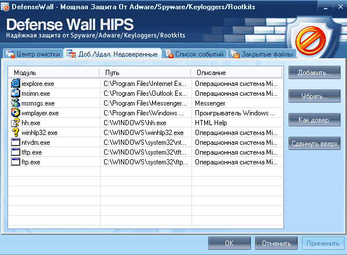Image resolution: width=347 pixels, height=255 pixels.
Task: Click the DefenseWall title bar app icon
Action: (5, 6)
